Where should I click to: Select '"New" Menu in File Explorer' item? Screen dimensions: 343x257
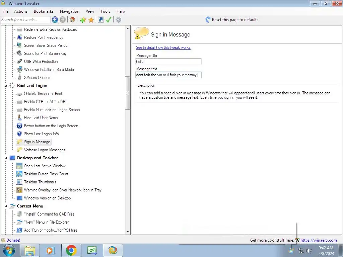pyautogui.click(x=46, y=222)
